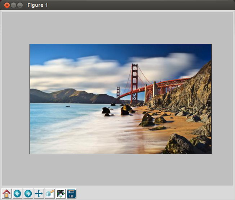The height and width of the screenshot is (200, 235).
Task: Open the Configure subplots dialog
Action: (61, 193)
